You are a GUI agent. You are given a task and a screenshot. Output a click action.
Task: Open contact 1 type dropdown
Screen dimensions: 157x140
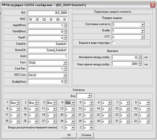[x=18, y=103]
